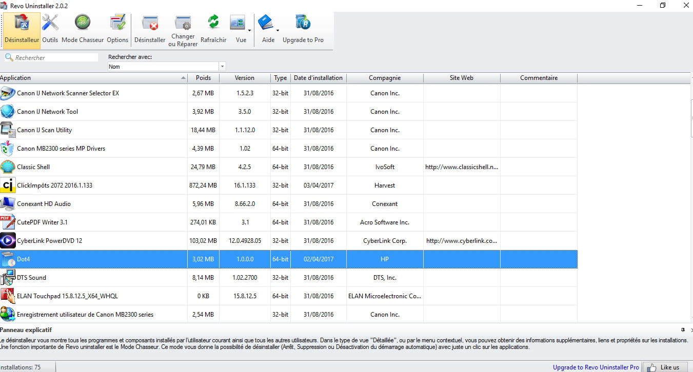
Task: Click Canon IJ Network Scanner Selector EX icon
Action: pyautogui.click(x=8, y=93)
